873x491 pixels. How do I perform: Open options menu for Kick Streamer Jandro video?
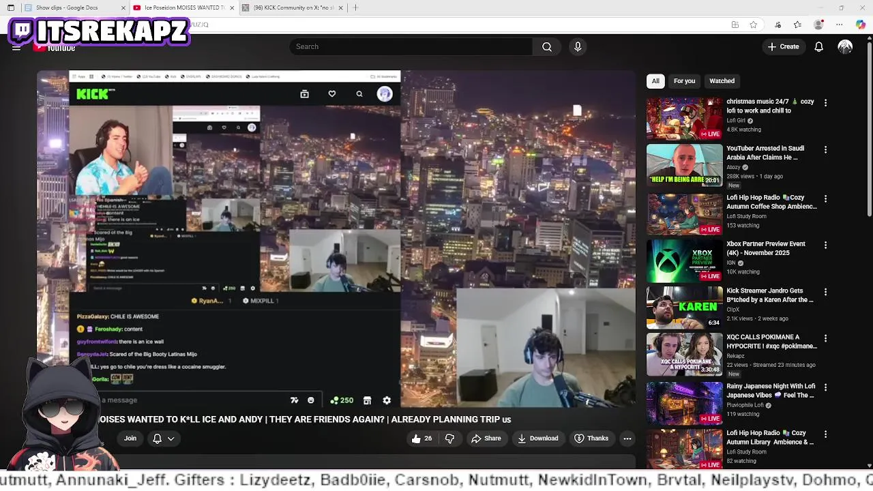pos(825,292)
